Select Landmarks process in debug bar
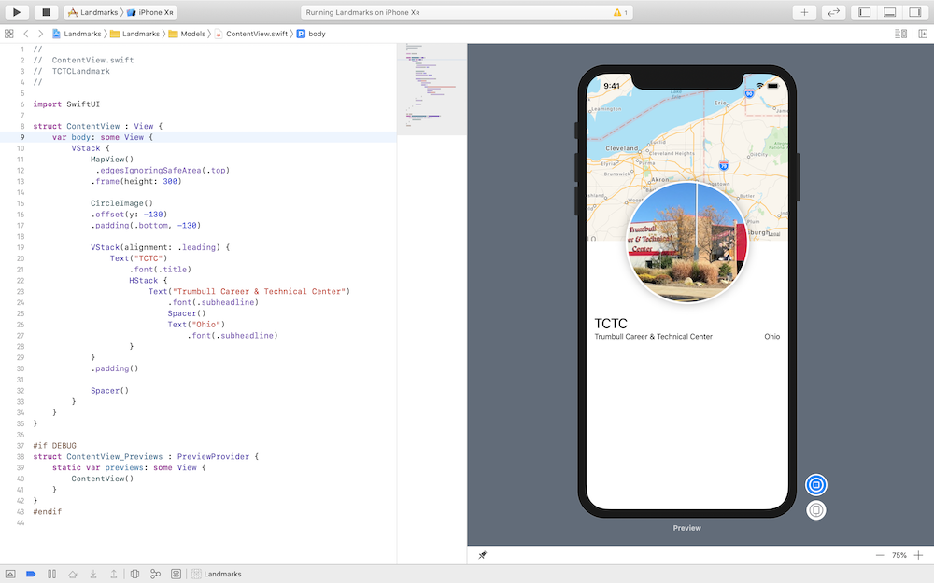Image resolution: width=934 pixels, height=583 pixels. point(217,574)
